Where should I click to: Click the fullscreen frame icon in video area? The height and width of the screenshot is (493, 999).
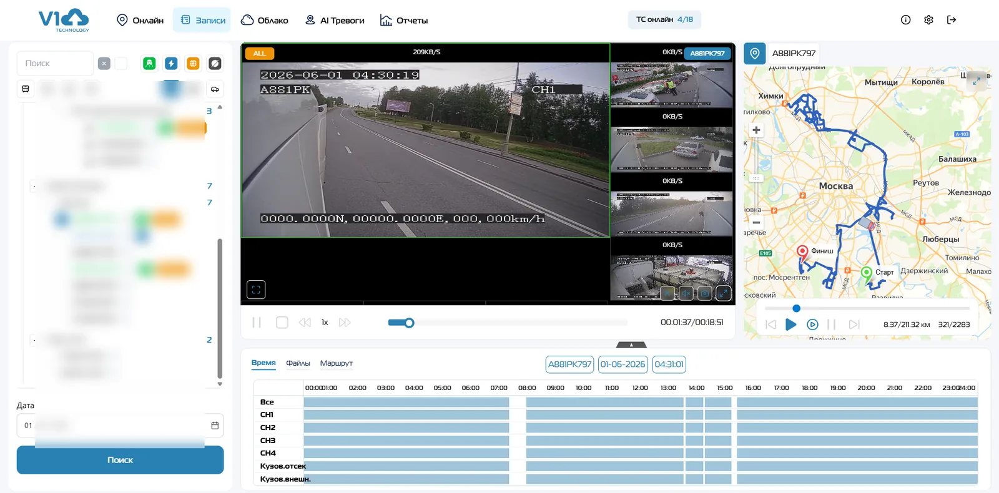coord(256,290)
